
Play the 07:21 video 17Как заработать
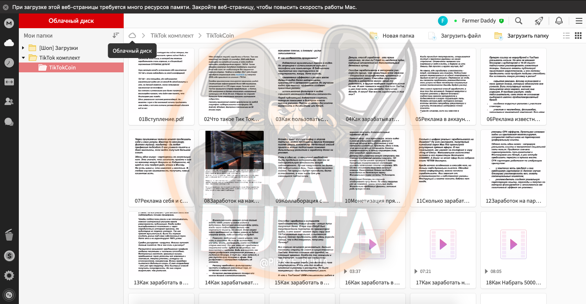443,244
